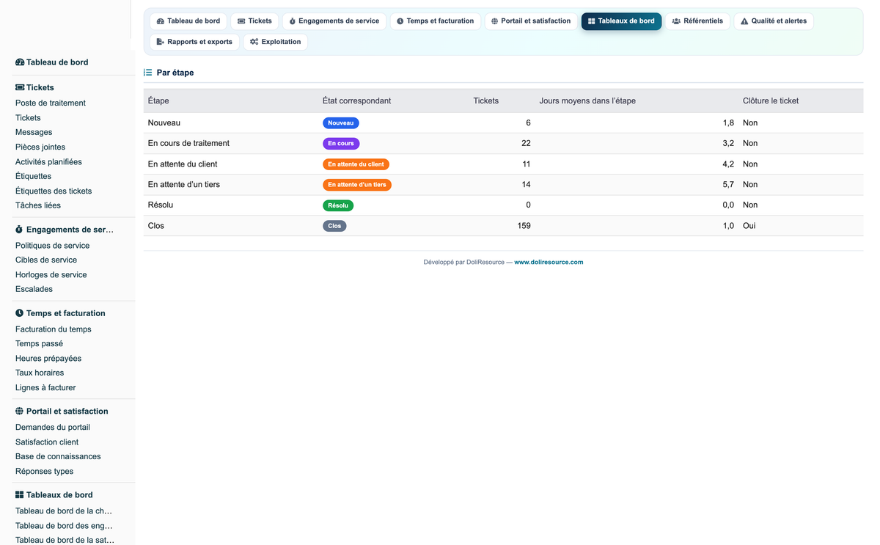The image size is (880, 545).
Task: Open Tableau de bord des eng… link
Action: (x=65, y=526)
